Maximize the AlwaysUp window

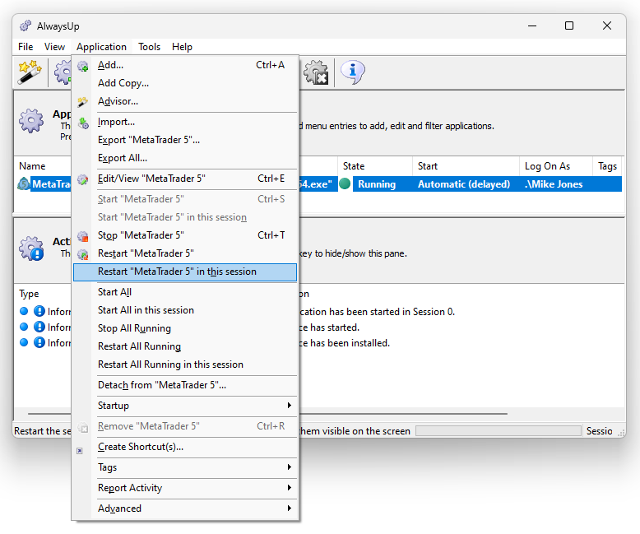pos(569,26)
